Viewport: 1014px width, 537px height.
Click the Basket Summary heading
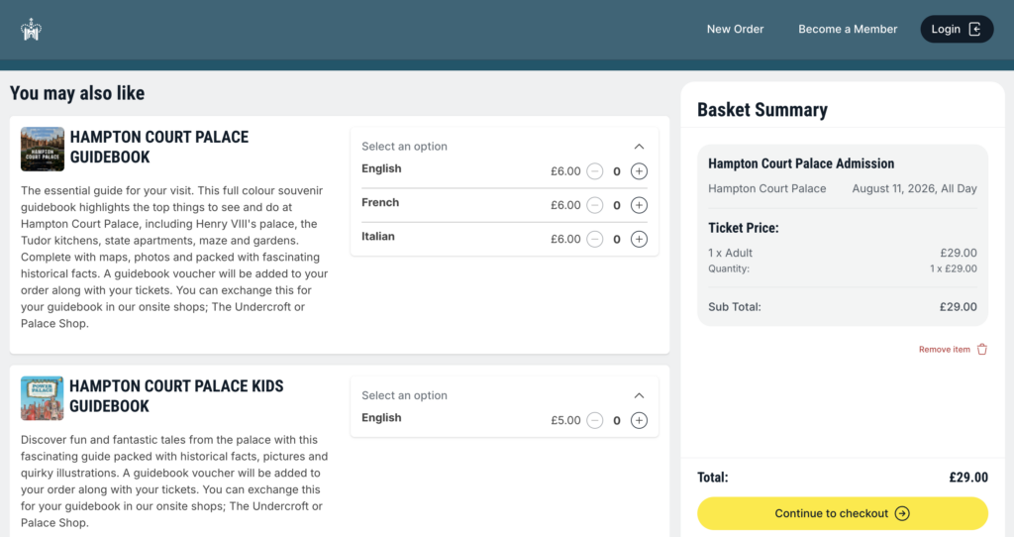pyautogui.click(x=761, y=110)
